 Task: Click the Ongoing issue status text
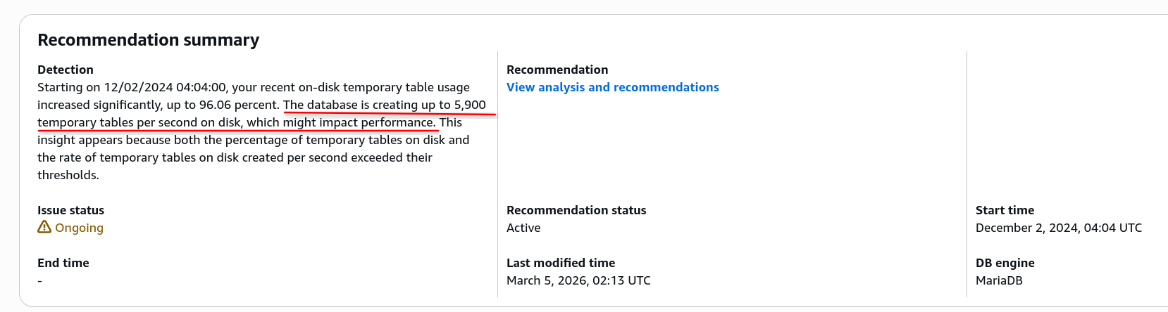tap(79, 228)
